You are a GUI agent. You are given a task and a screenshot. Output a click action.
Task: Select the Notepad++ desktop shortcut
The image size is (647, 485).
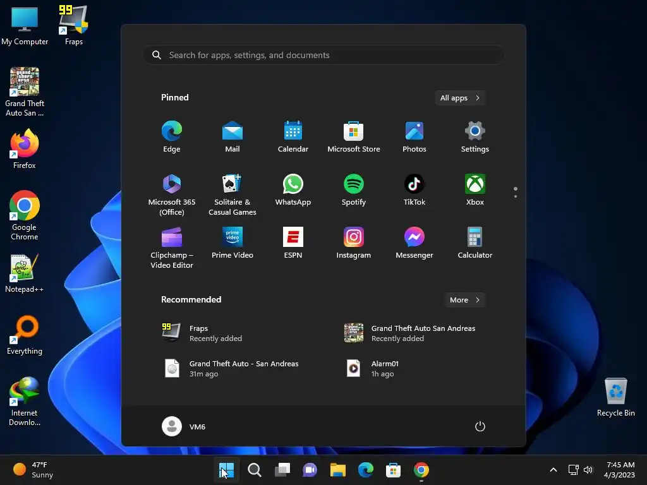[x=25, y=273]
